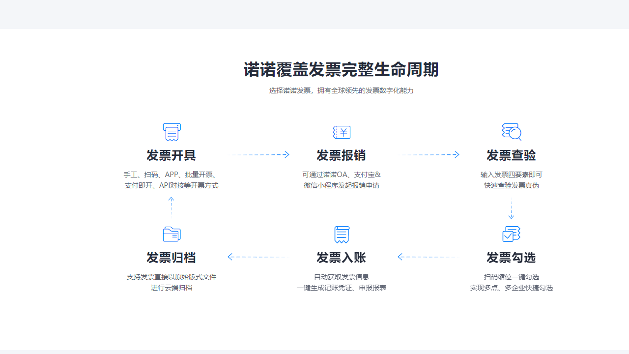Open the 发票查验 magnifier invoice icon
This screenshot has width=629, height=354.
point(511,132)
